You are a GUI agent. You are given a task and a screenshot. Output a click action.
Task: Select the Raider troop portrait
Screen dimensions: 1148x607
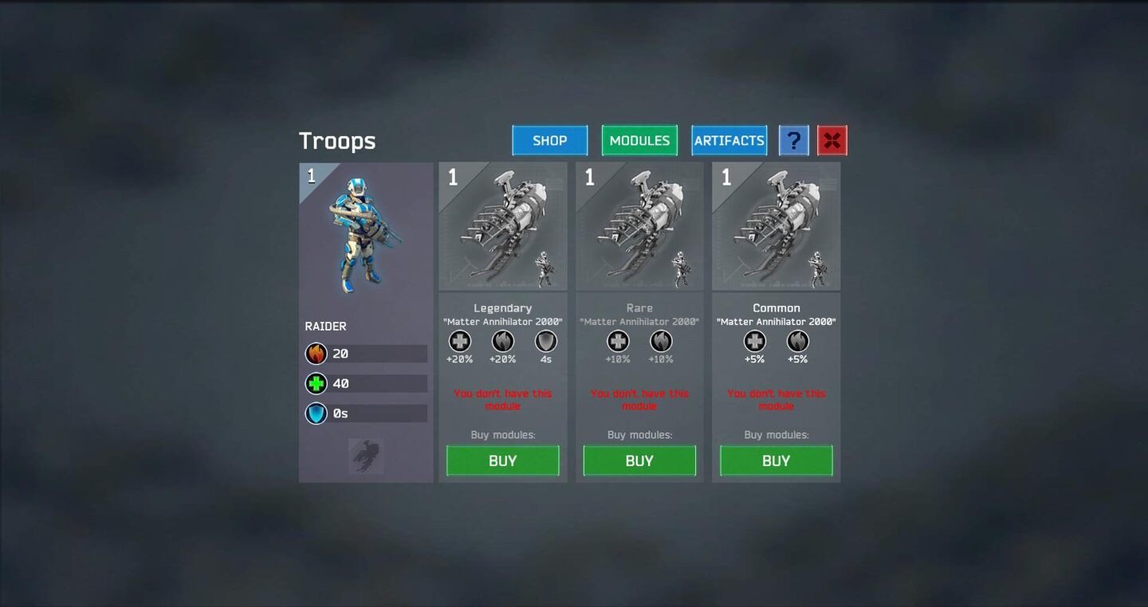click(x=366, y=235)
